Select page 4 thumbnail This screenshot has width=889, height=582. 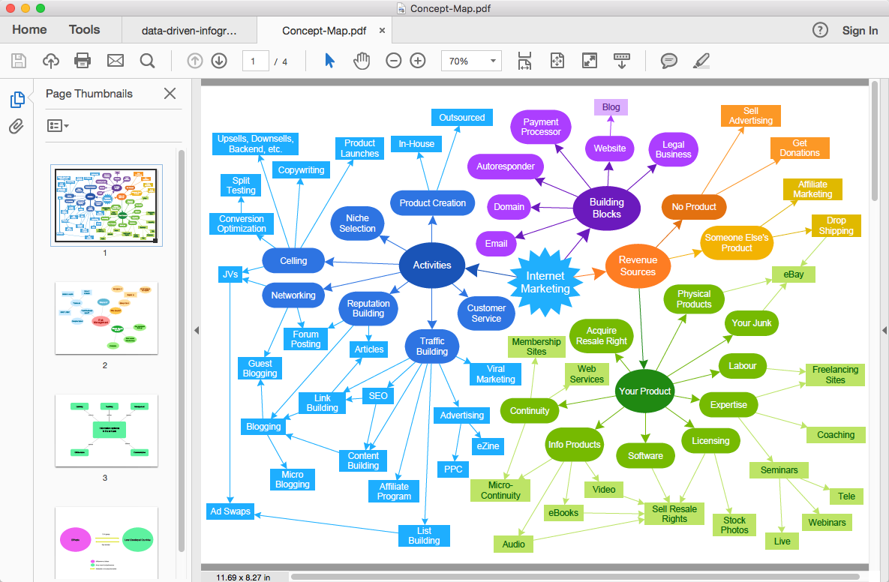click(x=107, y=543)
